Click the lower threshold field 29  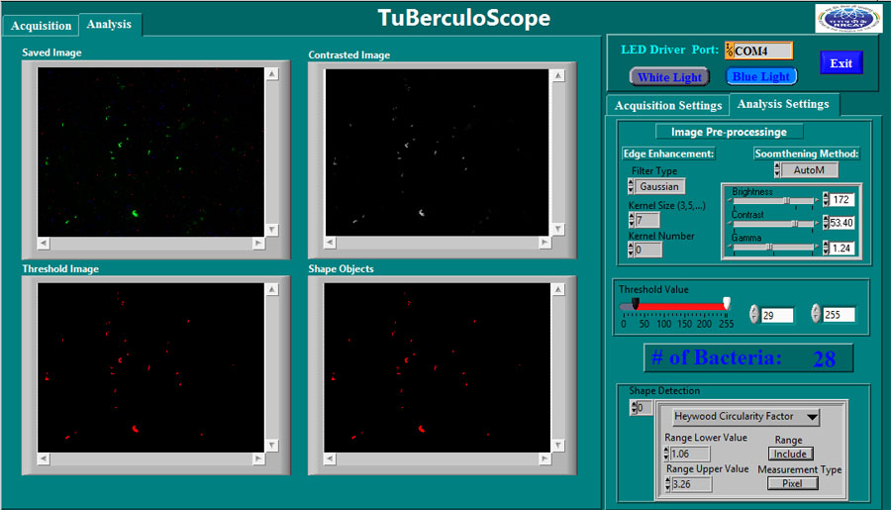point(777,315)
